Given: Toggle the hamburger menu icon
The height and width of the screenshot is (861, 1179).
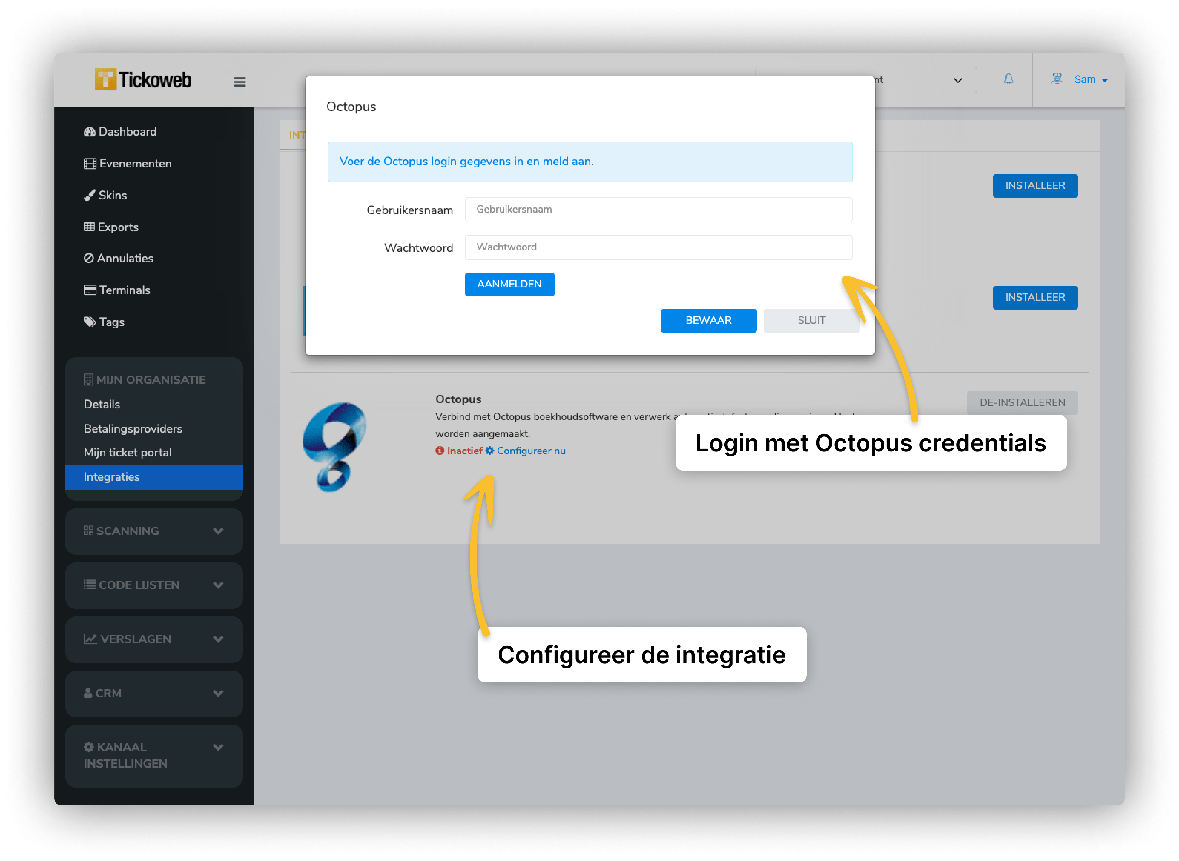Looking at the screenshot, I should point(240,82).
